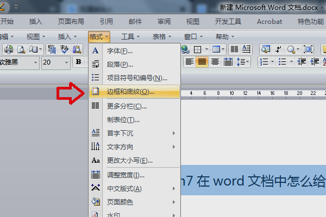The image size is (326, 217).
Task: Choose 段落(P) paragraph menu entry
Action: tap(134, 65)
